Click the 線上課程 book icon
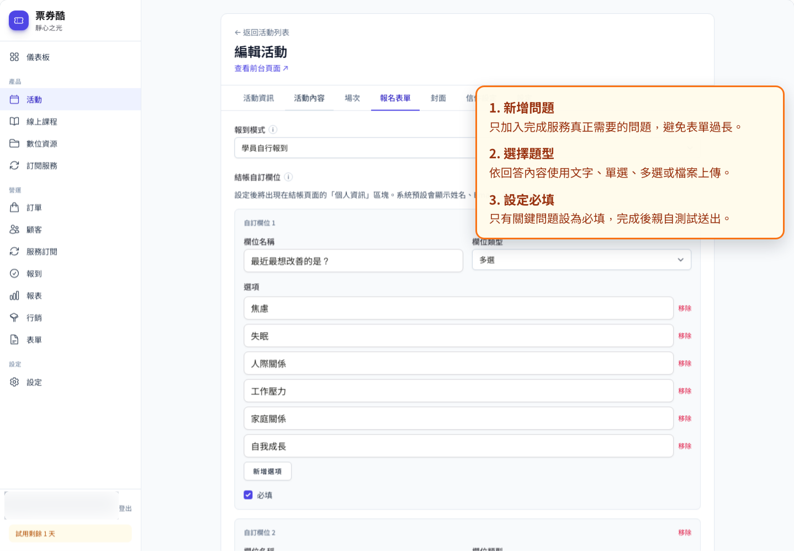 pos(14,121)
